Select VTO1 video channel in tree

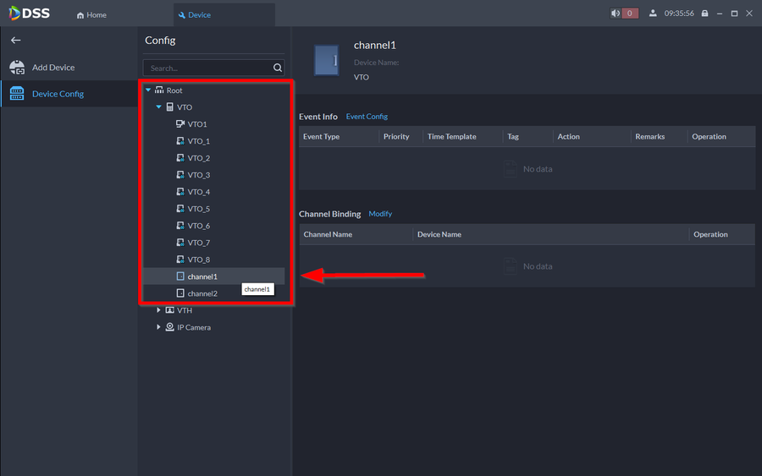[x=196, y=124]
